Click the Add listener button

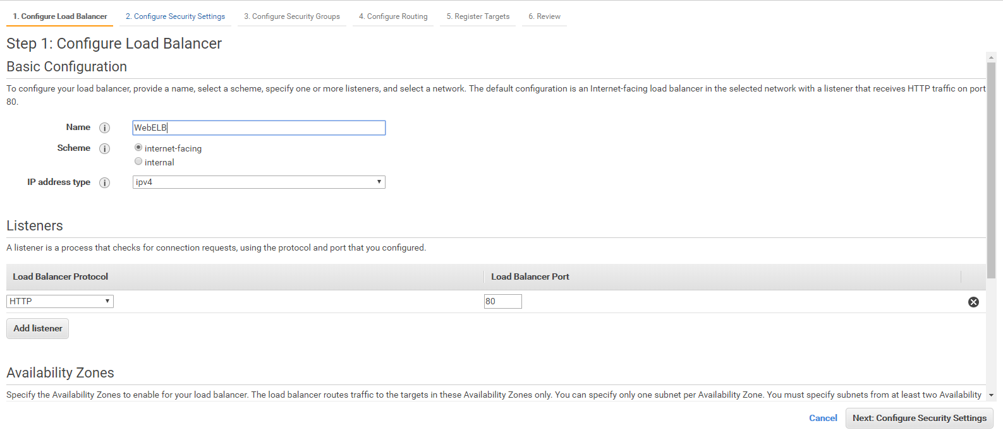tap(38, 329)
